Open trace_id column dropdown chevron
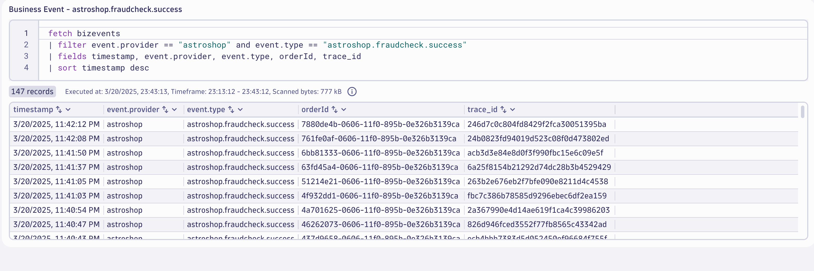The image size is (814, 271). (513, 109)
